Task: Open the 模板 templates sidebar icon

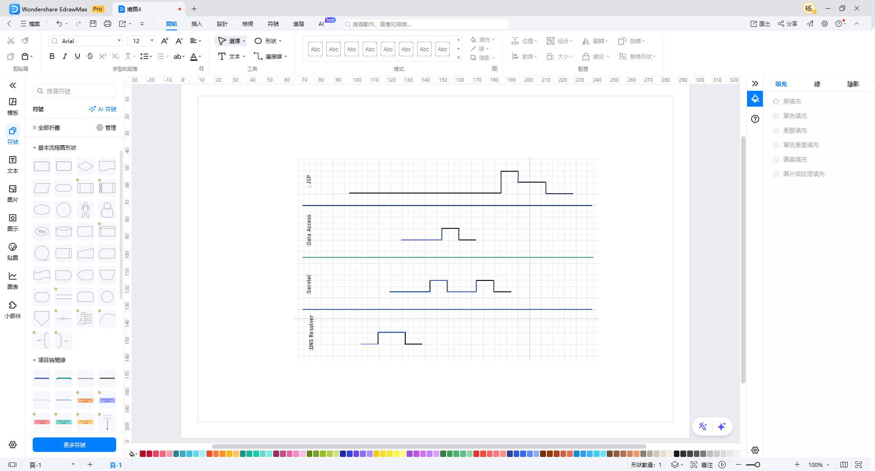Action: [13, 106]
